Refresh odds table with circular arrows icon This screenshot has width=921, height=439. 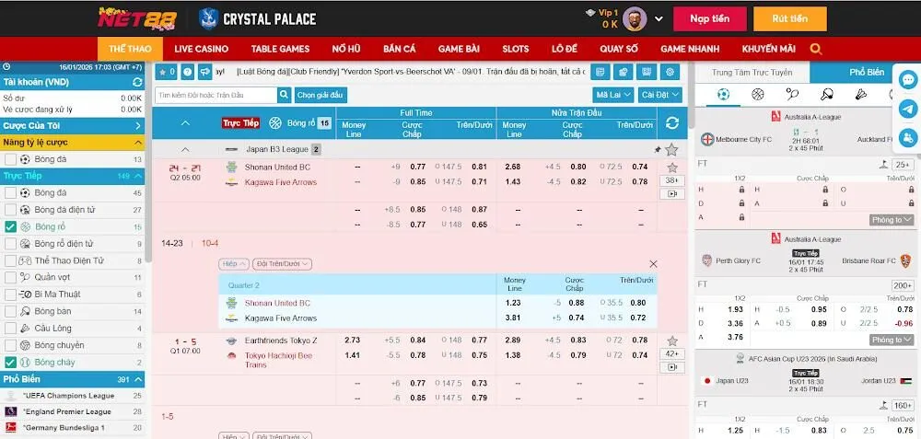pyautogui.click(x=672, y=122)
